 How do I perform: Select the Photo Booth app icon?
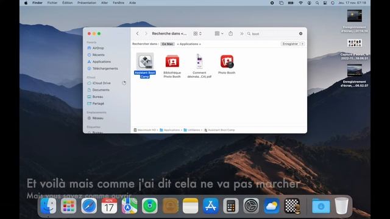pos(227,61)
